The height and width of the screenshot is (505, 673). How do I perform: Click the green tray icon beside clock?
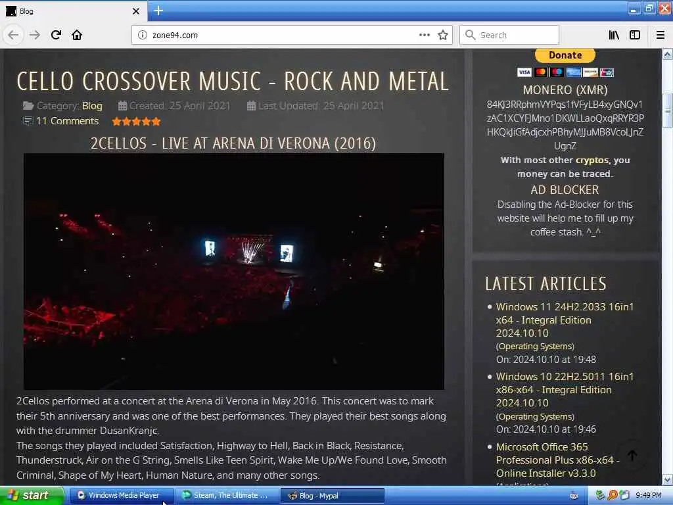601,495
